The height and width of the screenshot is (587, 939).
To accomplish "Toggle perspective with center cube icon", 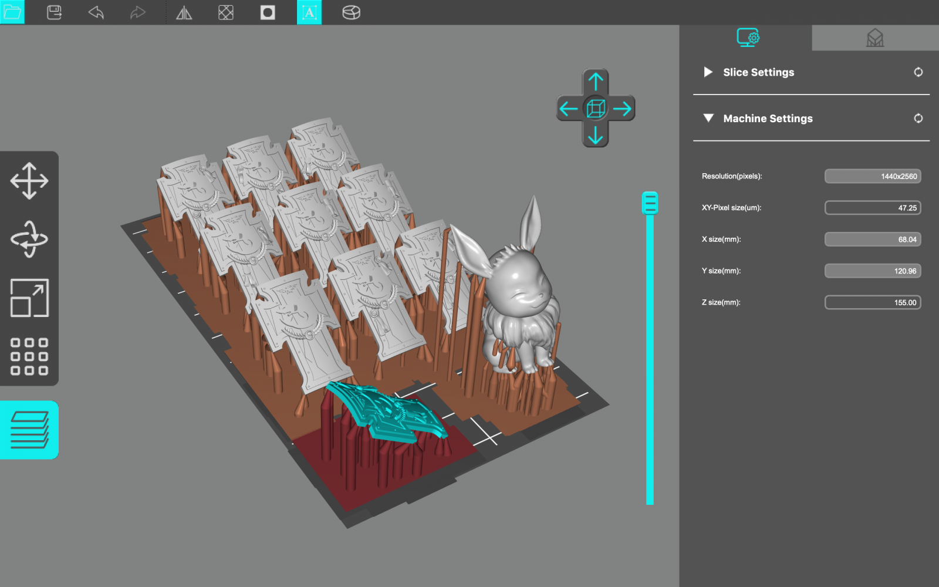I will (x=596, y=109).
